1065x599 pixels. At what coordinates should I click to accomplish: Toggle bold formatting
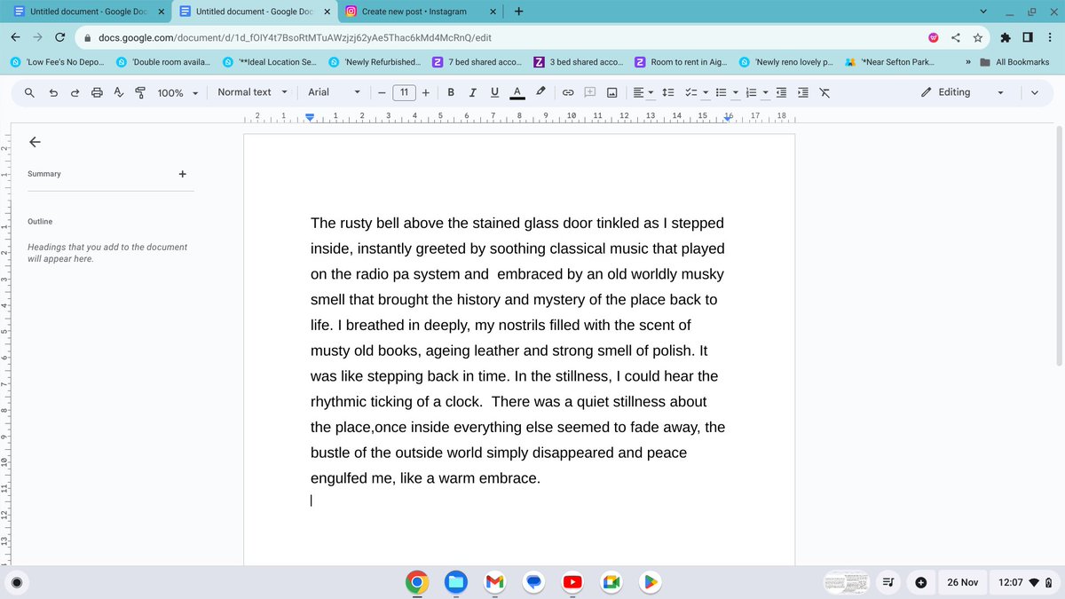coord(451,91)
